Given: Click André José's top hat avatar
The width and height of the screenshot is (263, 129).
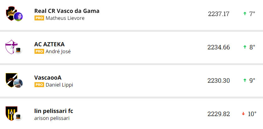Looking at the screenshot, I should (18, 50).
